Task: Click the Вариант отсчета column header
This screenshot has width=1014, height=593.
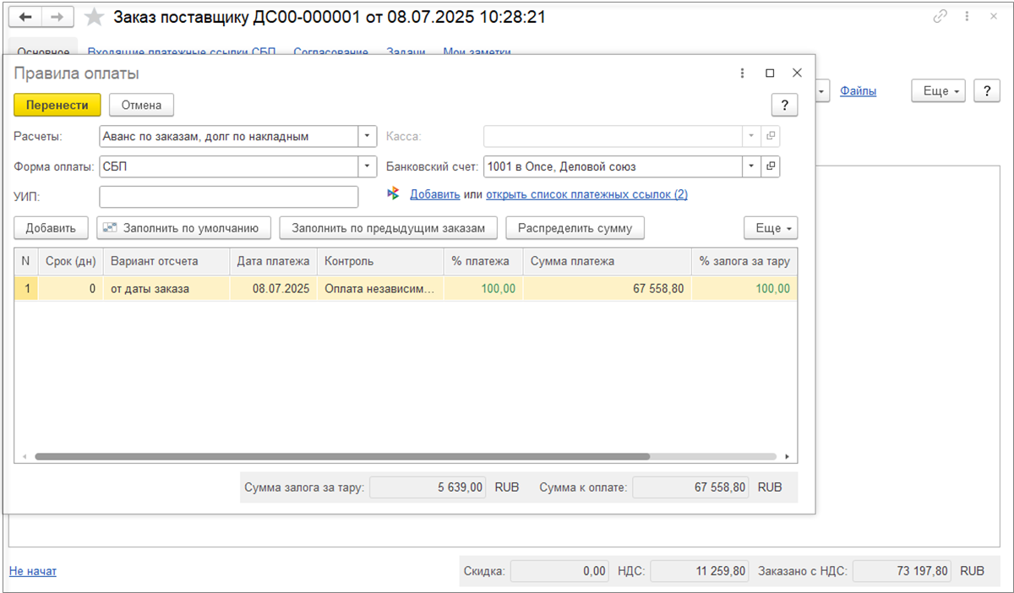Action: (166, 261)
